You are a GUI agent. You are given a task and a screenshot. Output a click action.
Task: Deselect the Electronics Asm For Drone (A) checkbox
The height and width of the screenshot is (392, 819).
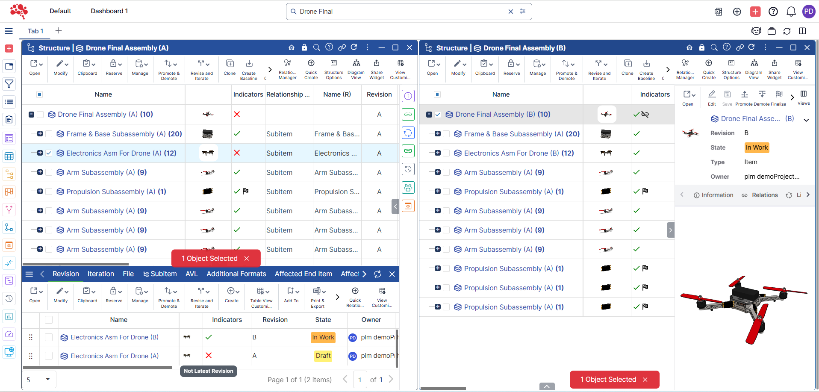[x=48, y=153]
